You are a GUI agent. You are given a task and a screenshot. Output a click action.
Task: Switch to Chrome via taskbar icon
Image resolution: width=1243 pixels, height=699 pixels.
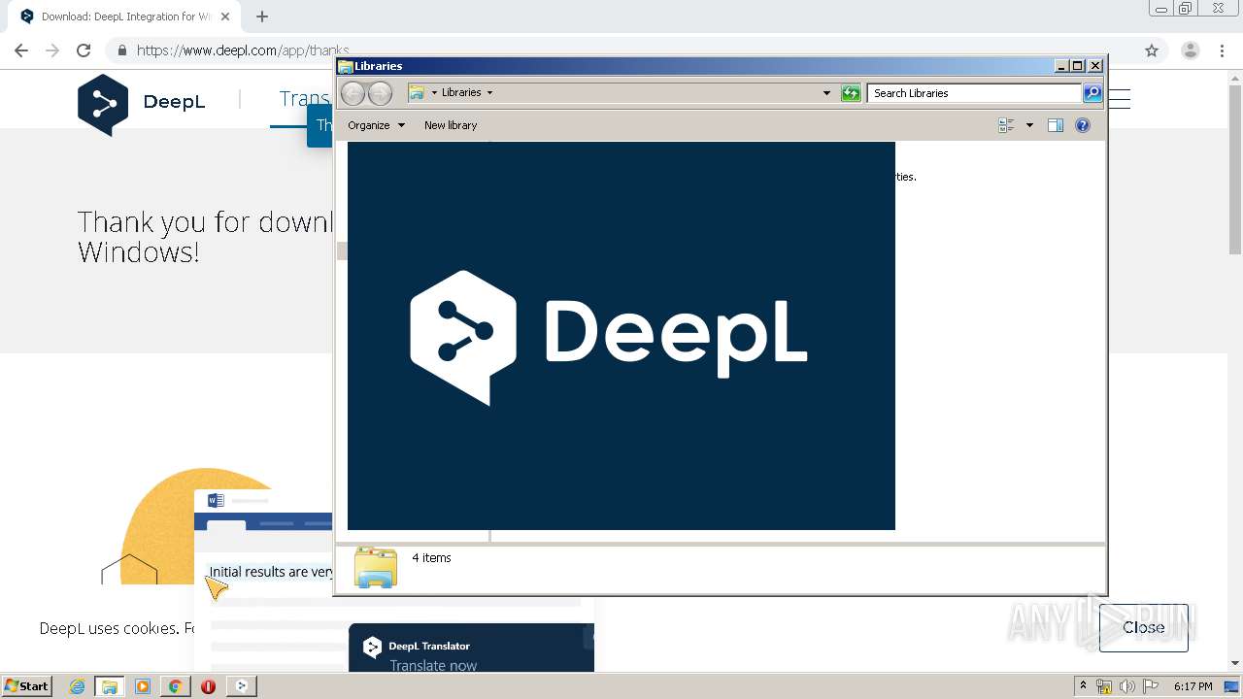[175, 686]
